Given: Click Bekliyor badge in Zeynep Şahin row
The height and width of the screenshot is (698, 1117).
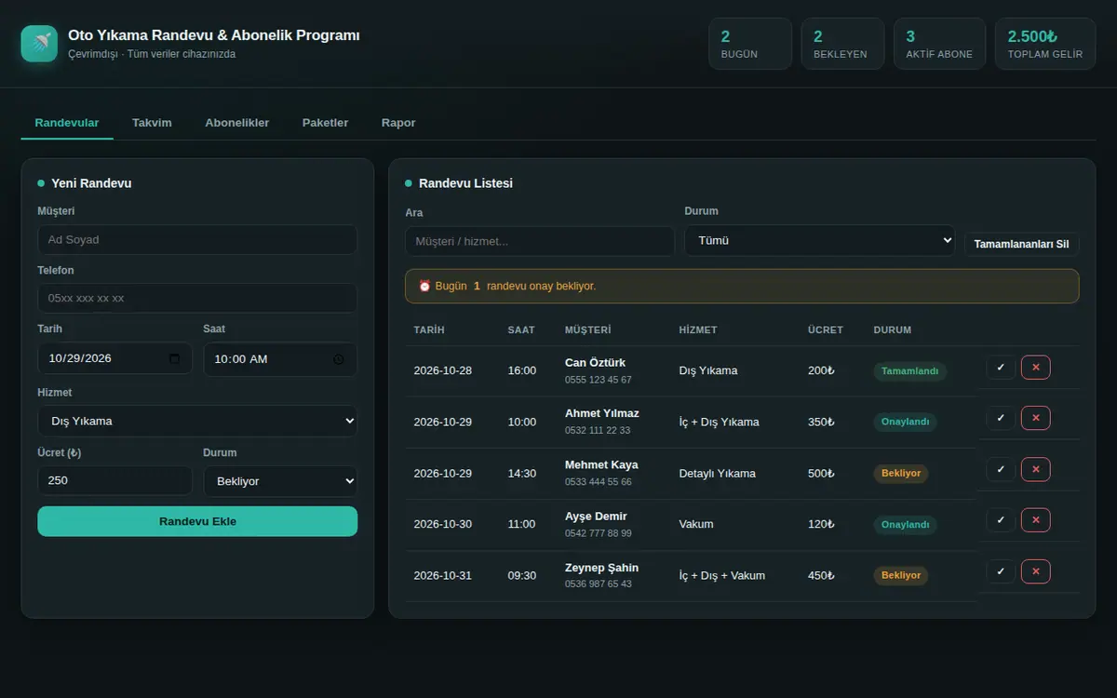Looking at the screenshot, I should coord(901,575).
